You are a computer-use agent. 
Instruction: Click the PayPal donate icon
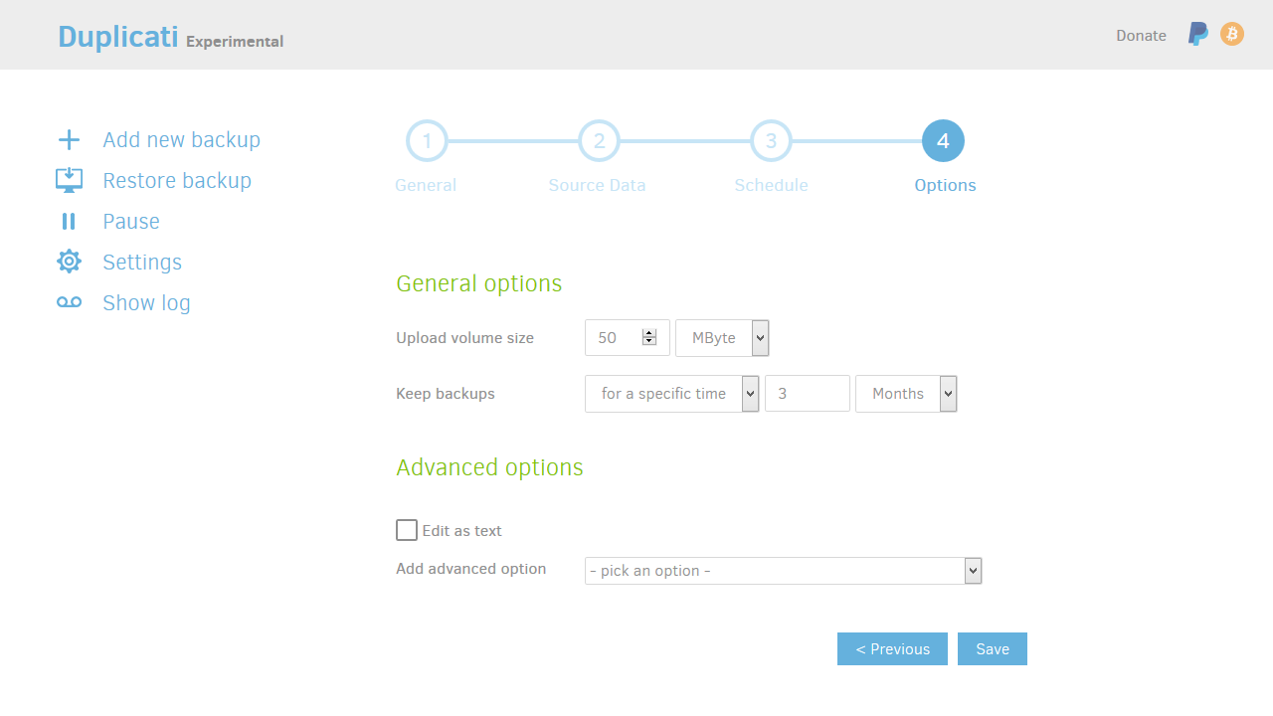[x=1198, y=35]
